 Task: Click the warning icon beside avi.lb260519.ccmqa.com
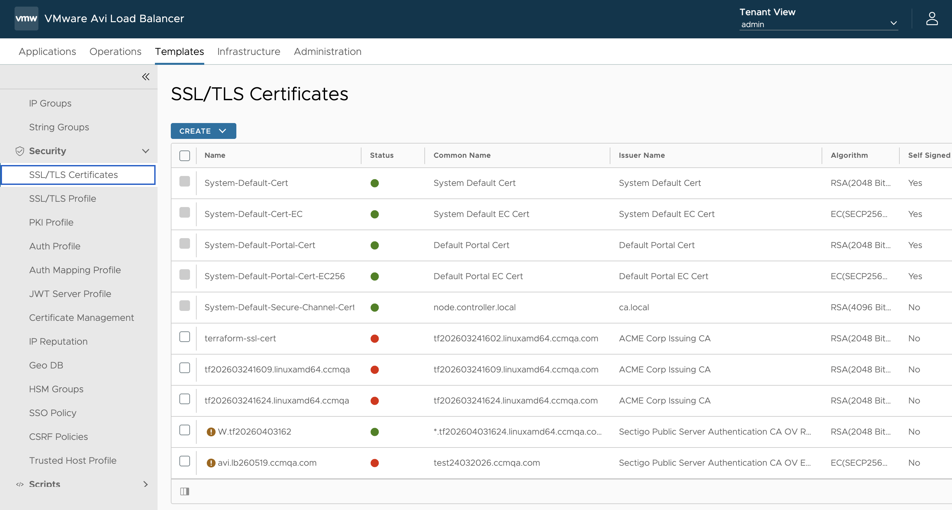point(211,463)
